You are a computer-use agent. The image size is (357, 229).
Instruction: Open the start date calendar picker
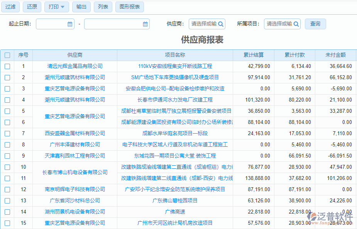70,24
